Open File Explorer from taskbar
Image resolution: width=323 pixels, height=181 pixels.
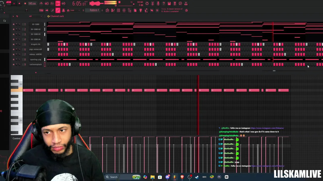click(x=152, y=177)
